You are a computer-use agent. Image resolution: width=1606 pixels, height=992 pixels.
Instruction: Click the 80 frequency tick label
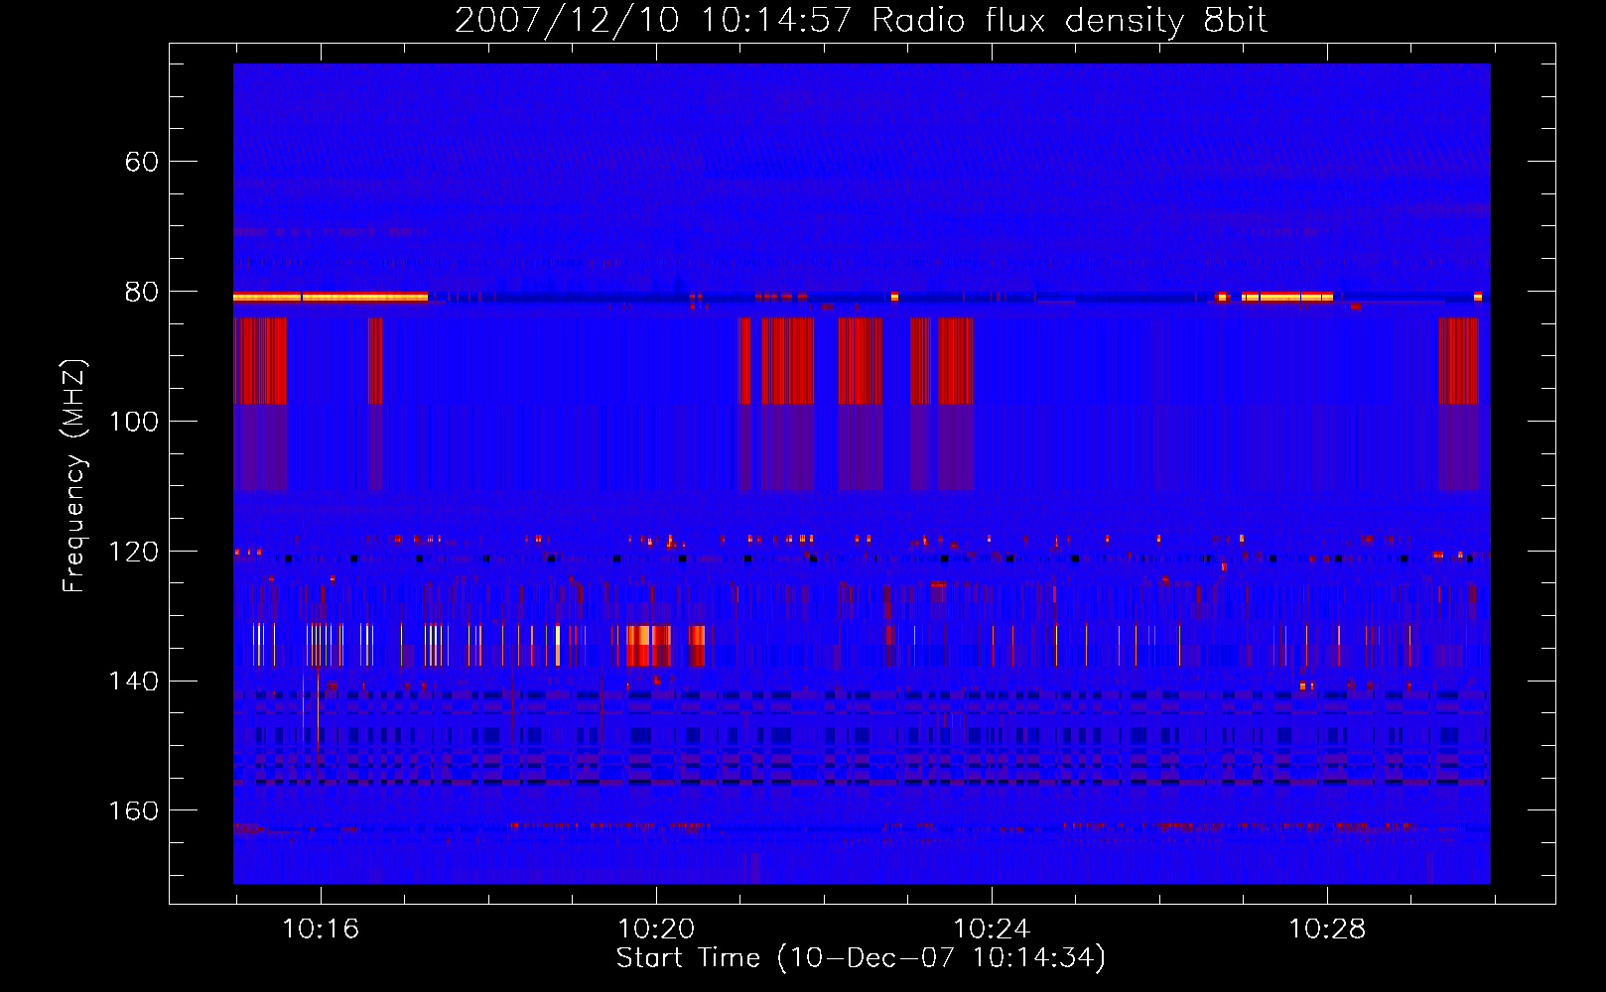click(142, 292)
